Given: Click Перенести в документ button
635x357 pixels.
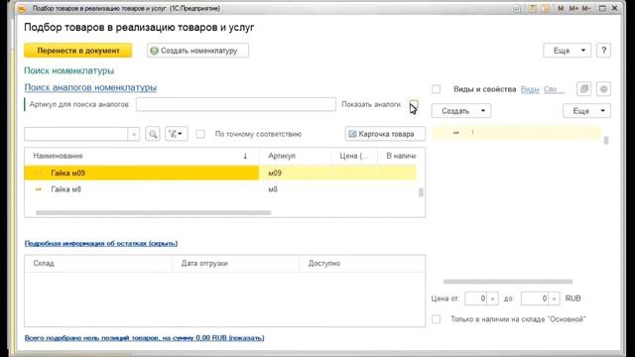Looking at the screenshot, I should tap(78, 51).
